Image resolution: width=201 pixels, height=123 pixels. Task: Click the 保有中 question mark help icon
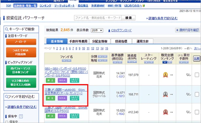21,116
